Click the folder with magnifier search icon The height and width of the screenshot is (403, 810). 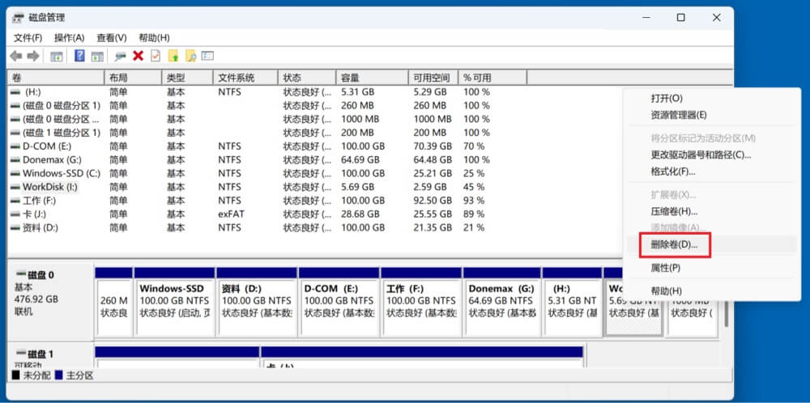pyautogui.click(x=190, y=56)
